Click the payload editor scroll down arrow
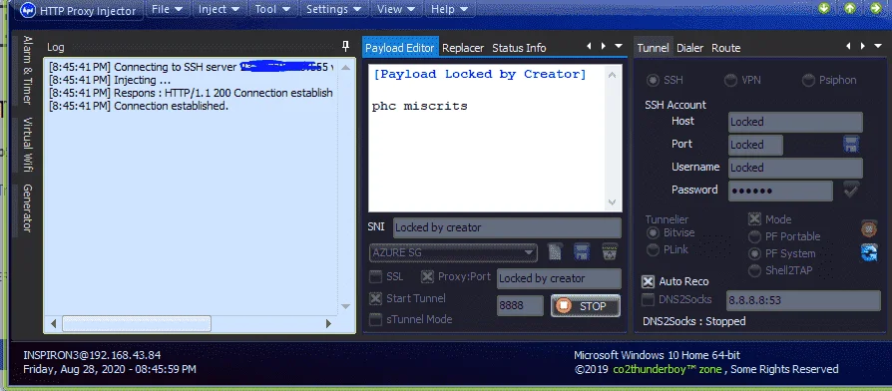892x391 pixels. coord(612,201)
